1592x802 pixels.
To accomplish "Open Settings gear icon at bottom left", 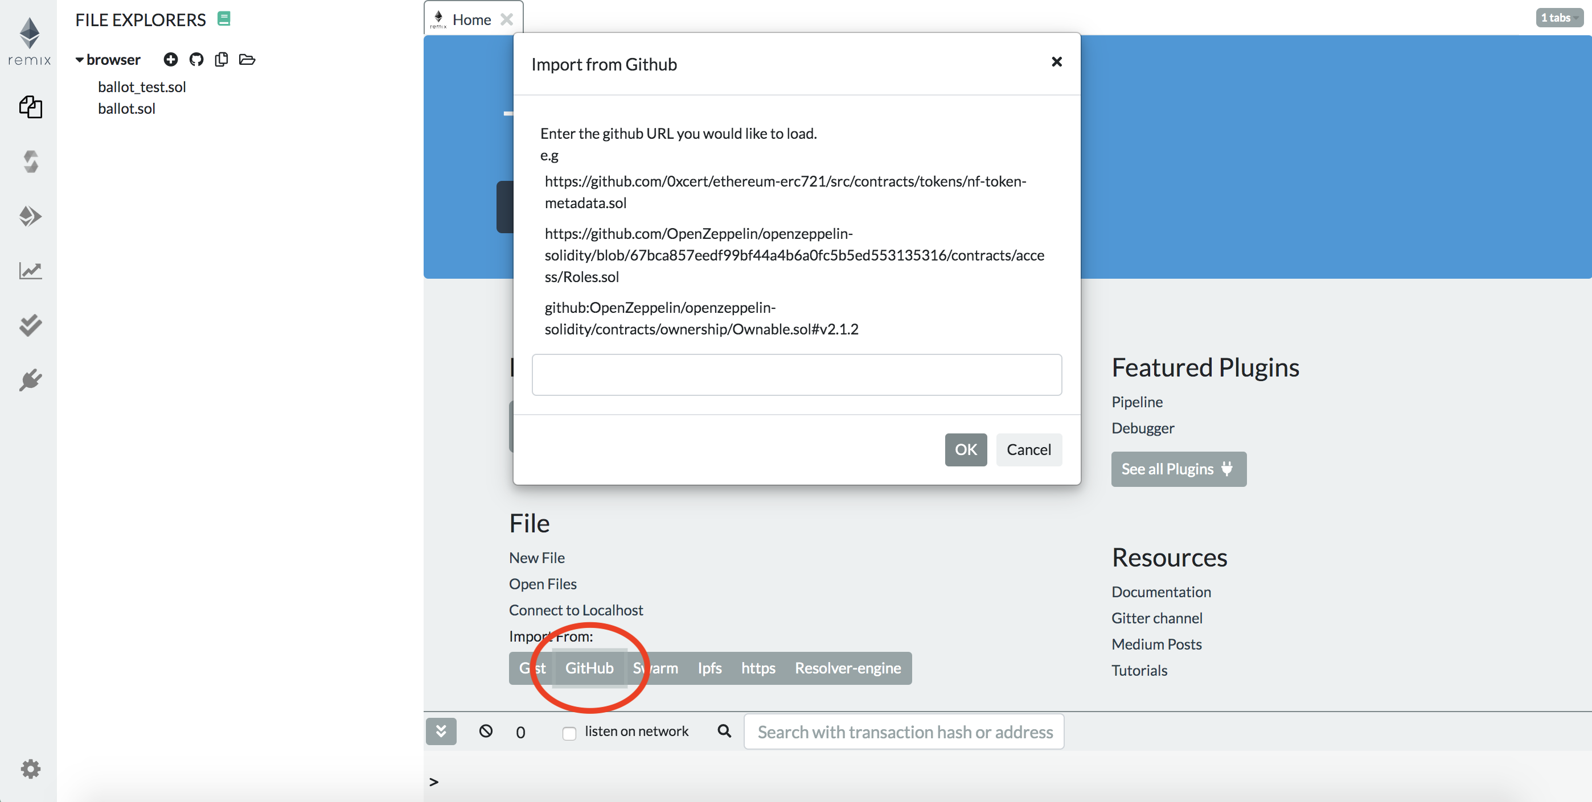I will (30, 768).
